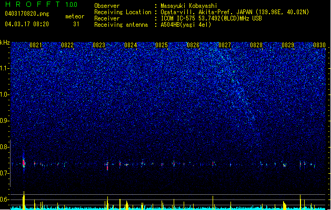This screenshot has width=331, height=210.
Task: Click the 0828 time marker
Action: (256, 45)
